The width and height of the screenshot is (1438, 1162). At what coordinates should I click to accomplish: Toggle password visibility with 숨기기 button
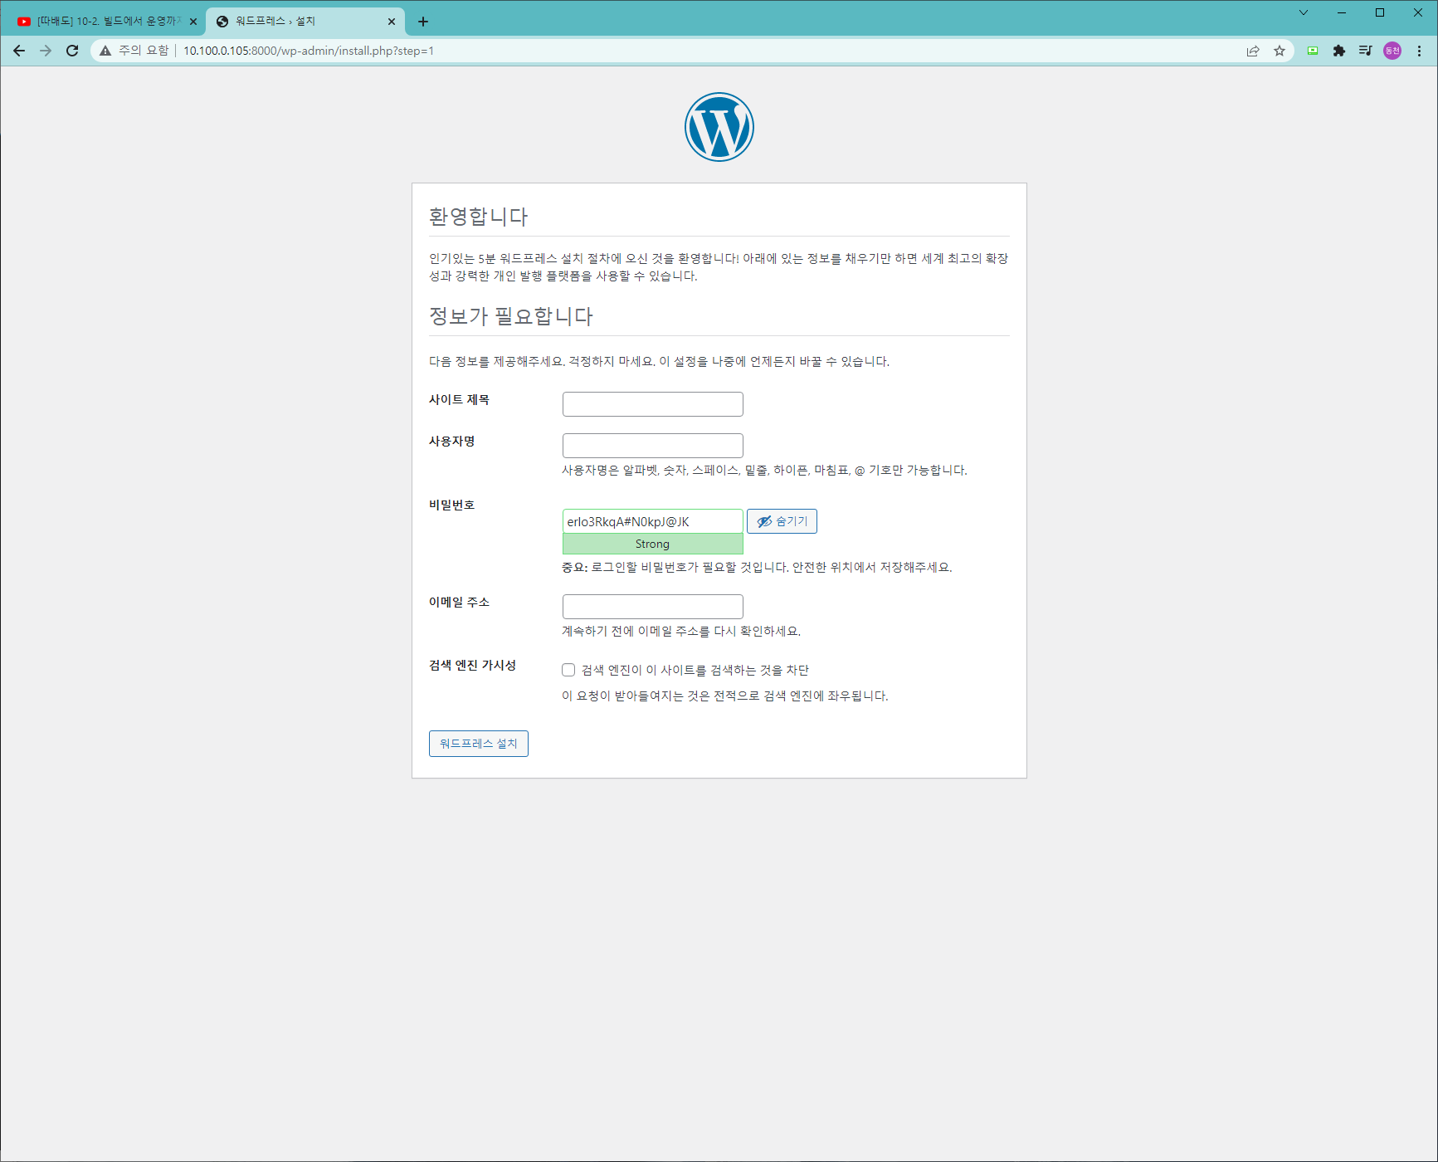(782, 521)
